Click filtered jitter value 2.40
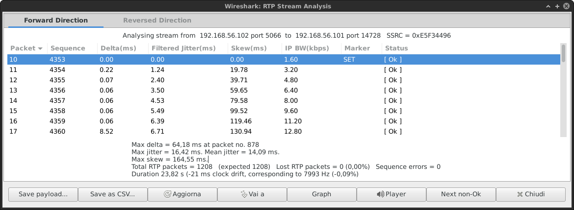This screenshot has height=210, width=574. 157,80
